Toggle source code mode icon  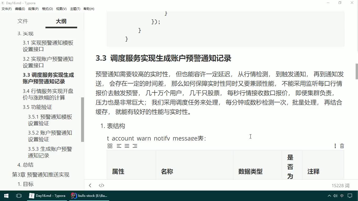coord(102,185)
